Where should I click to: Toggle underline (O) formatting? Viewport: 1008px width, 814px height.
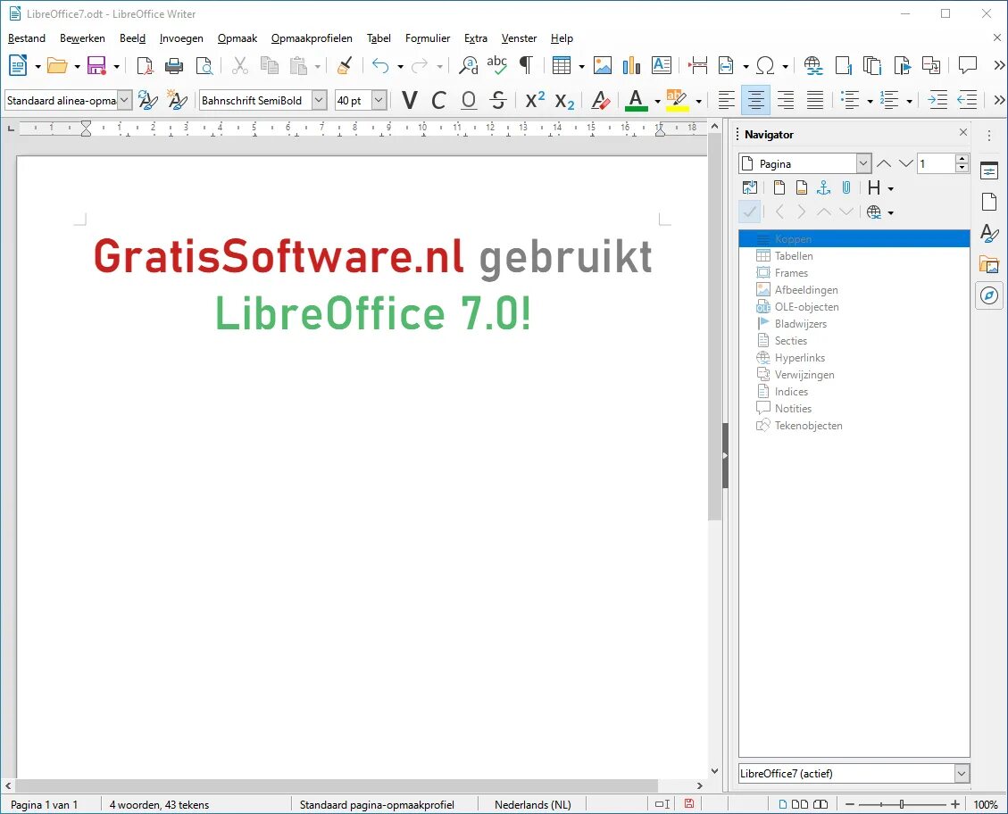click(469, 100)
